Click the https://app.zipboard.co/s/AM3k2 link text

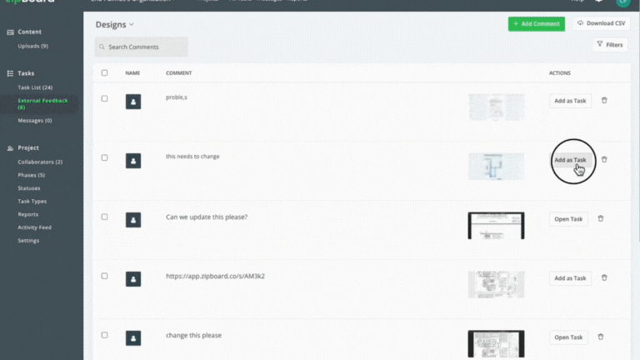coord(215,277)
